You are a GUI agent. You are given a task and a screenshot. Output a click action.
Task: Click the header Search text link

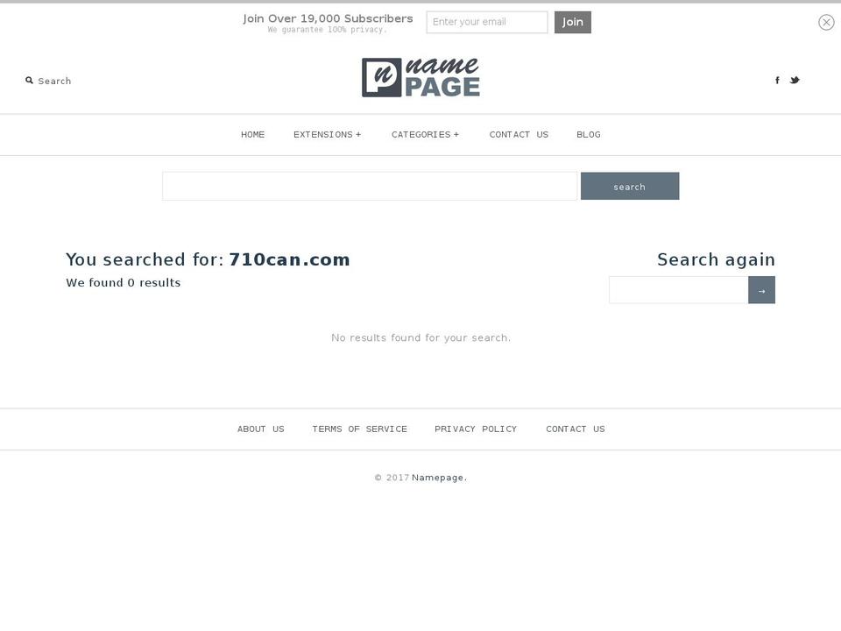click(54, 81)
